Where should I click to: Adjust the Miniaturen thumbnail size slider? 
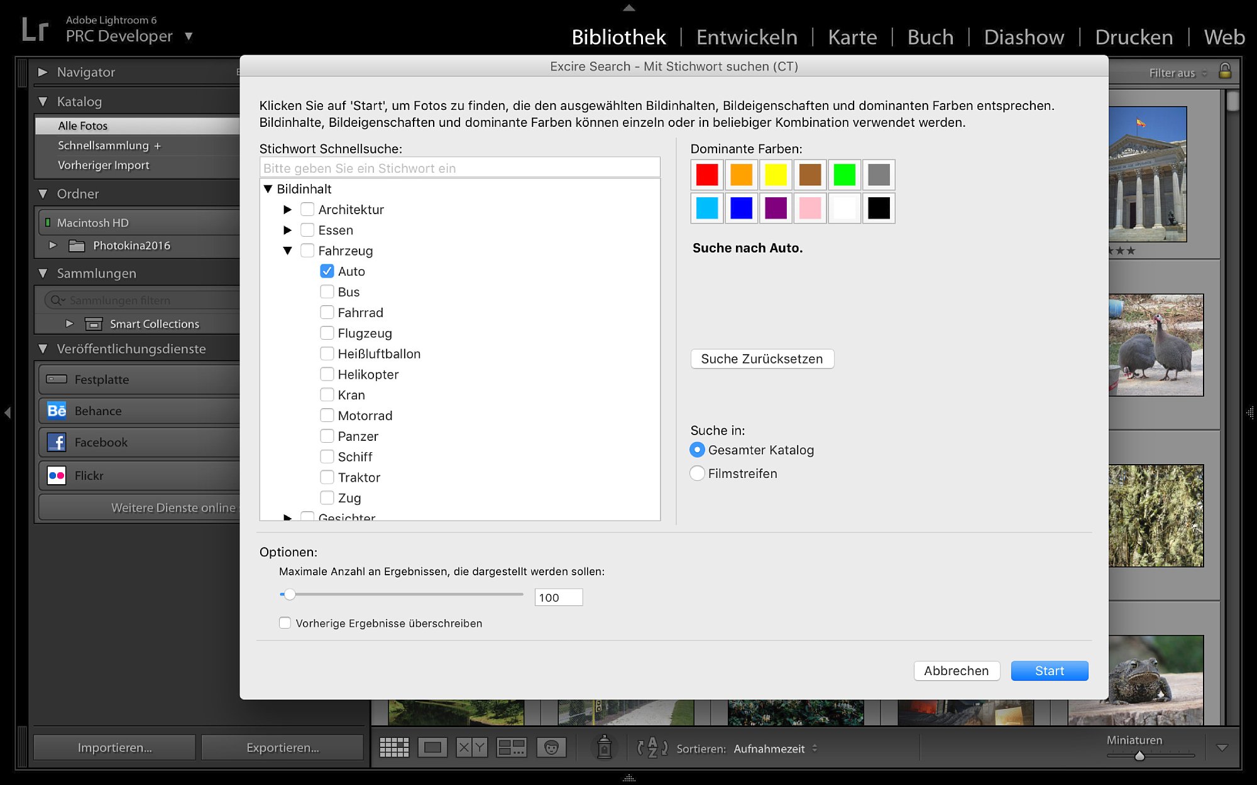coord(1139,755)
